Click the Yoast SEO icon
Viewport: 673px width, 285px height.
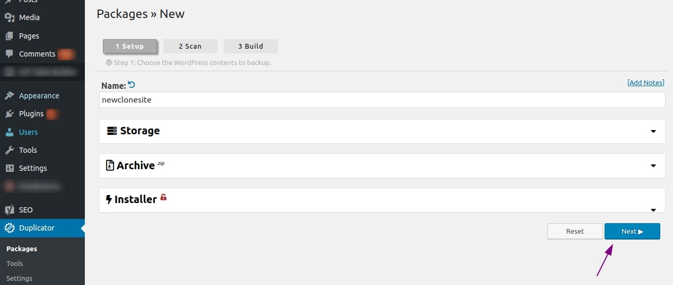pyautogui.click(x=10, y=210)
